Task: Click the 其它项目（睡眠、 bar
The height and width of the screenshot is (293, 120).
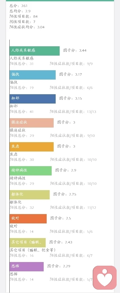Action: 28,242
